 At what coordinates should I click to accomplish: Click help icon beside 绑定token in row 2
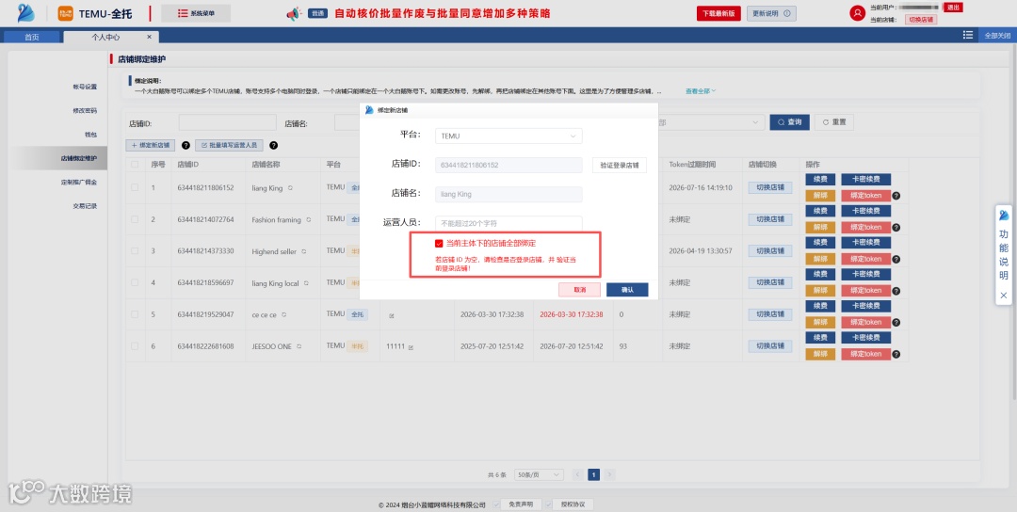[896, 228]
